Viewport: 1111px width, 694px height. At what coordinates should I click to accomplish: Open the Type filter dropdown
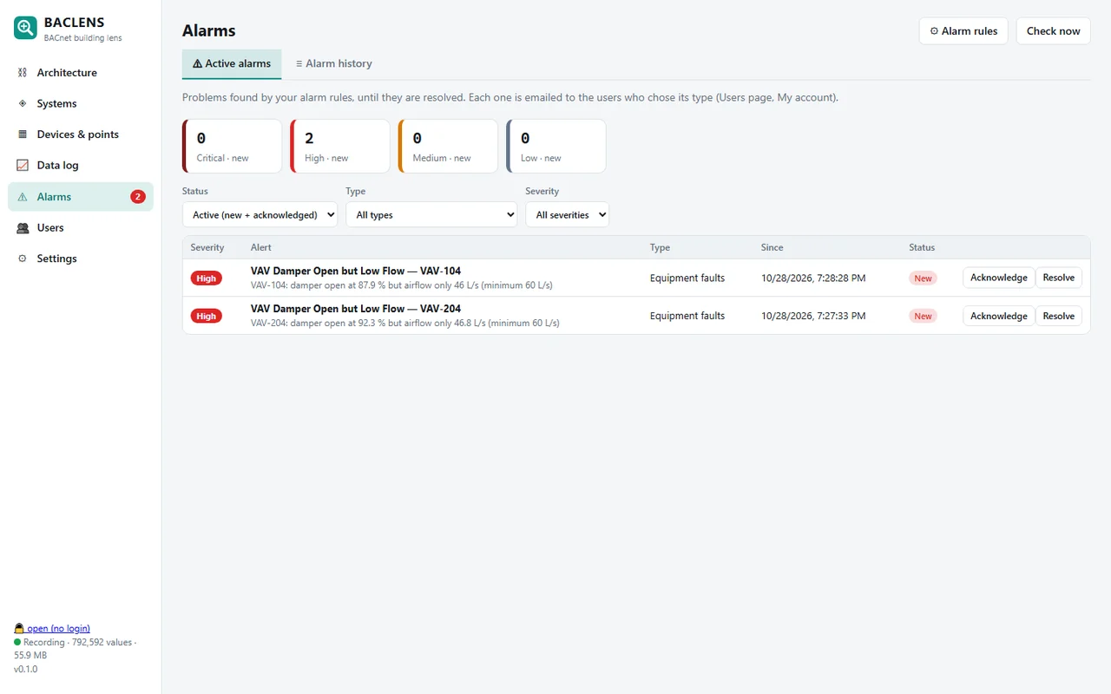[431, 214]
